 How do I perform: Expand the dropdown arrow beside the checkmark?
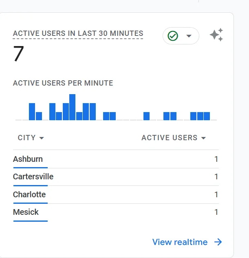click(x=189, y=36)
